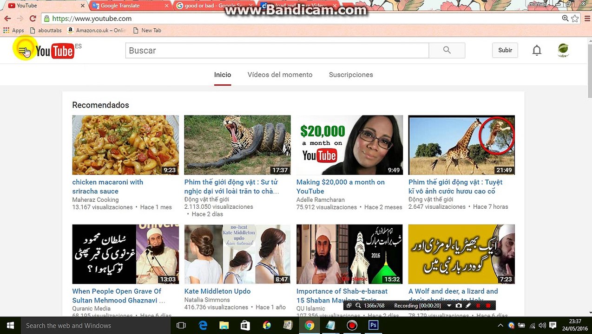Open the Quranic Media channel link
Image resolution: width=592 pixels, height=334 pixels.
pos(91,308)
